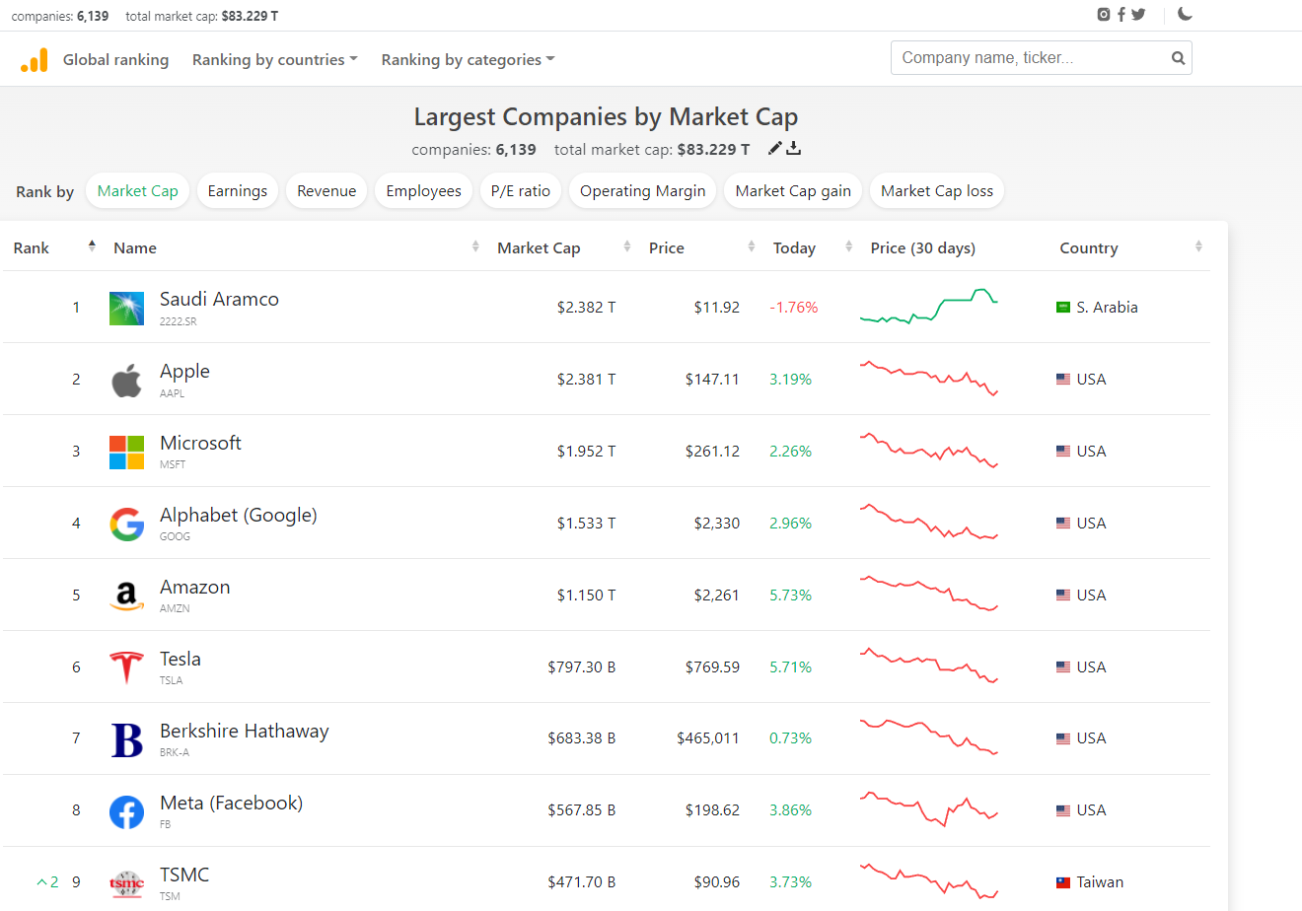Click the USA flag in Apple row

click(x=1063, y=380)
